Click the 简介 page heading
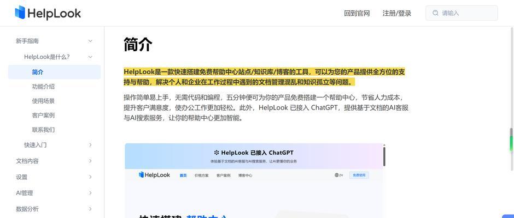This screenshot has height=218, width=514. click(x=138, y=45)
